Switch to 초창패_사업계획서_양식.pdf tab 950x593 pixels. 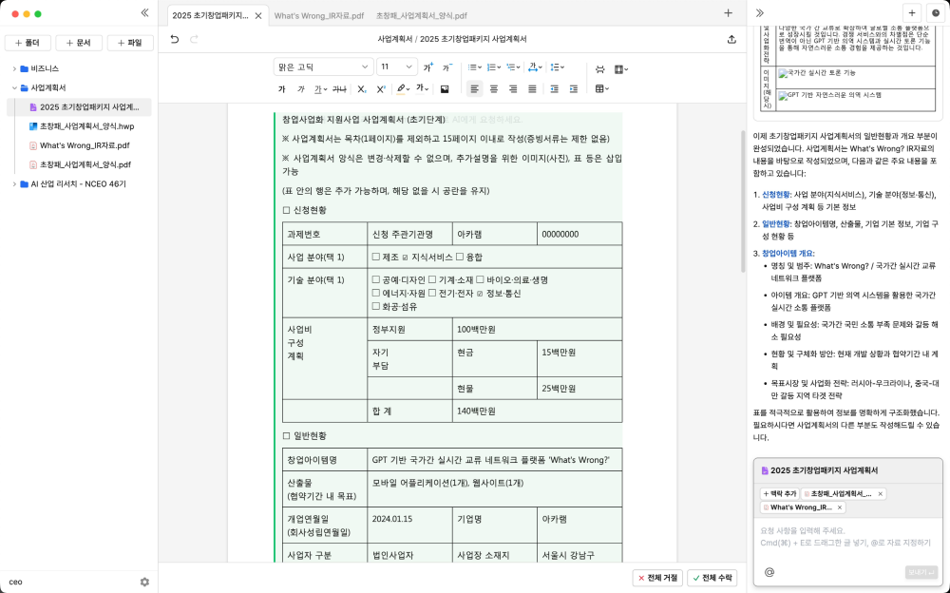(x=422, y=16)
